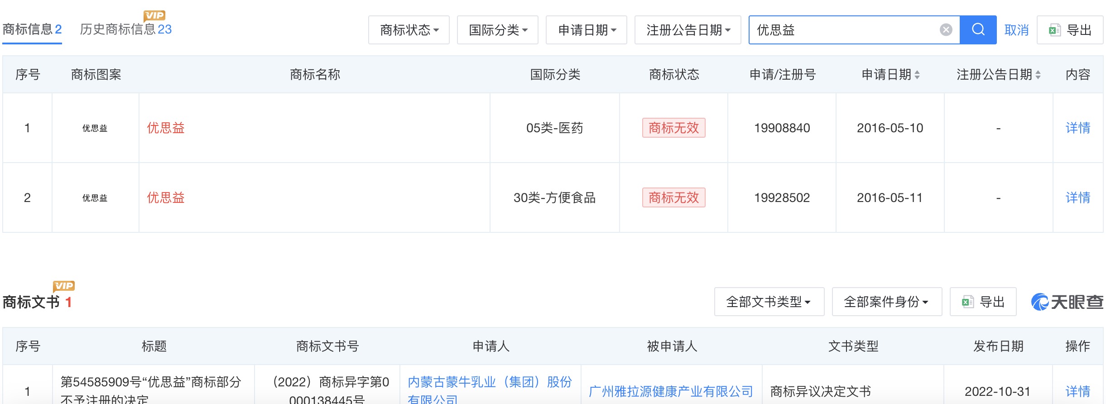Open the trademark status dropdown
This screenshot has height=404, width=1106.
[409, 30]
